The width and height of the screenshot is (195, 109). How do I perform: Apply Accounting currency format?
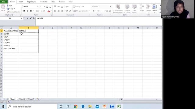94,11
